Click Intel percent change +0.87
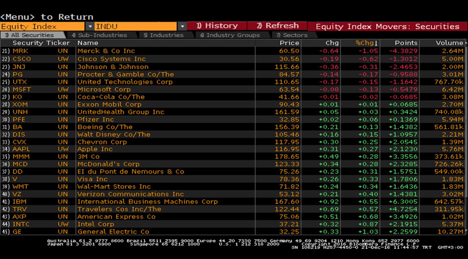The width and height of the screenshot is (468, 259). pos(368,224)
